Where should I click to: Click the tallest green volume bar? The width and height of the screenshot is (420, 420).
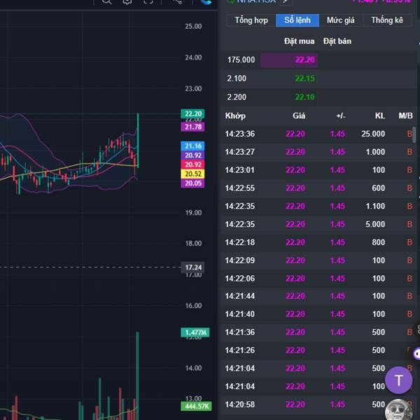[137, 375]
